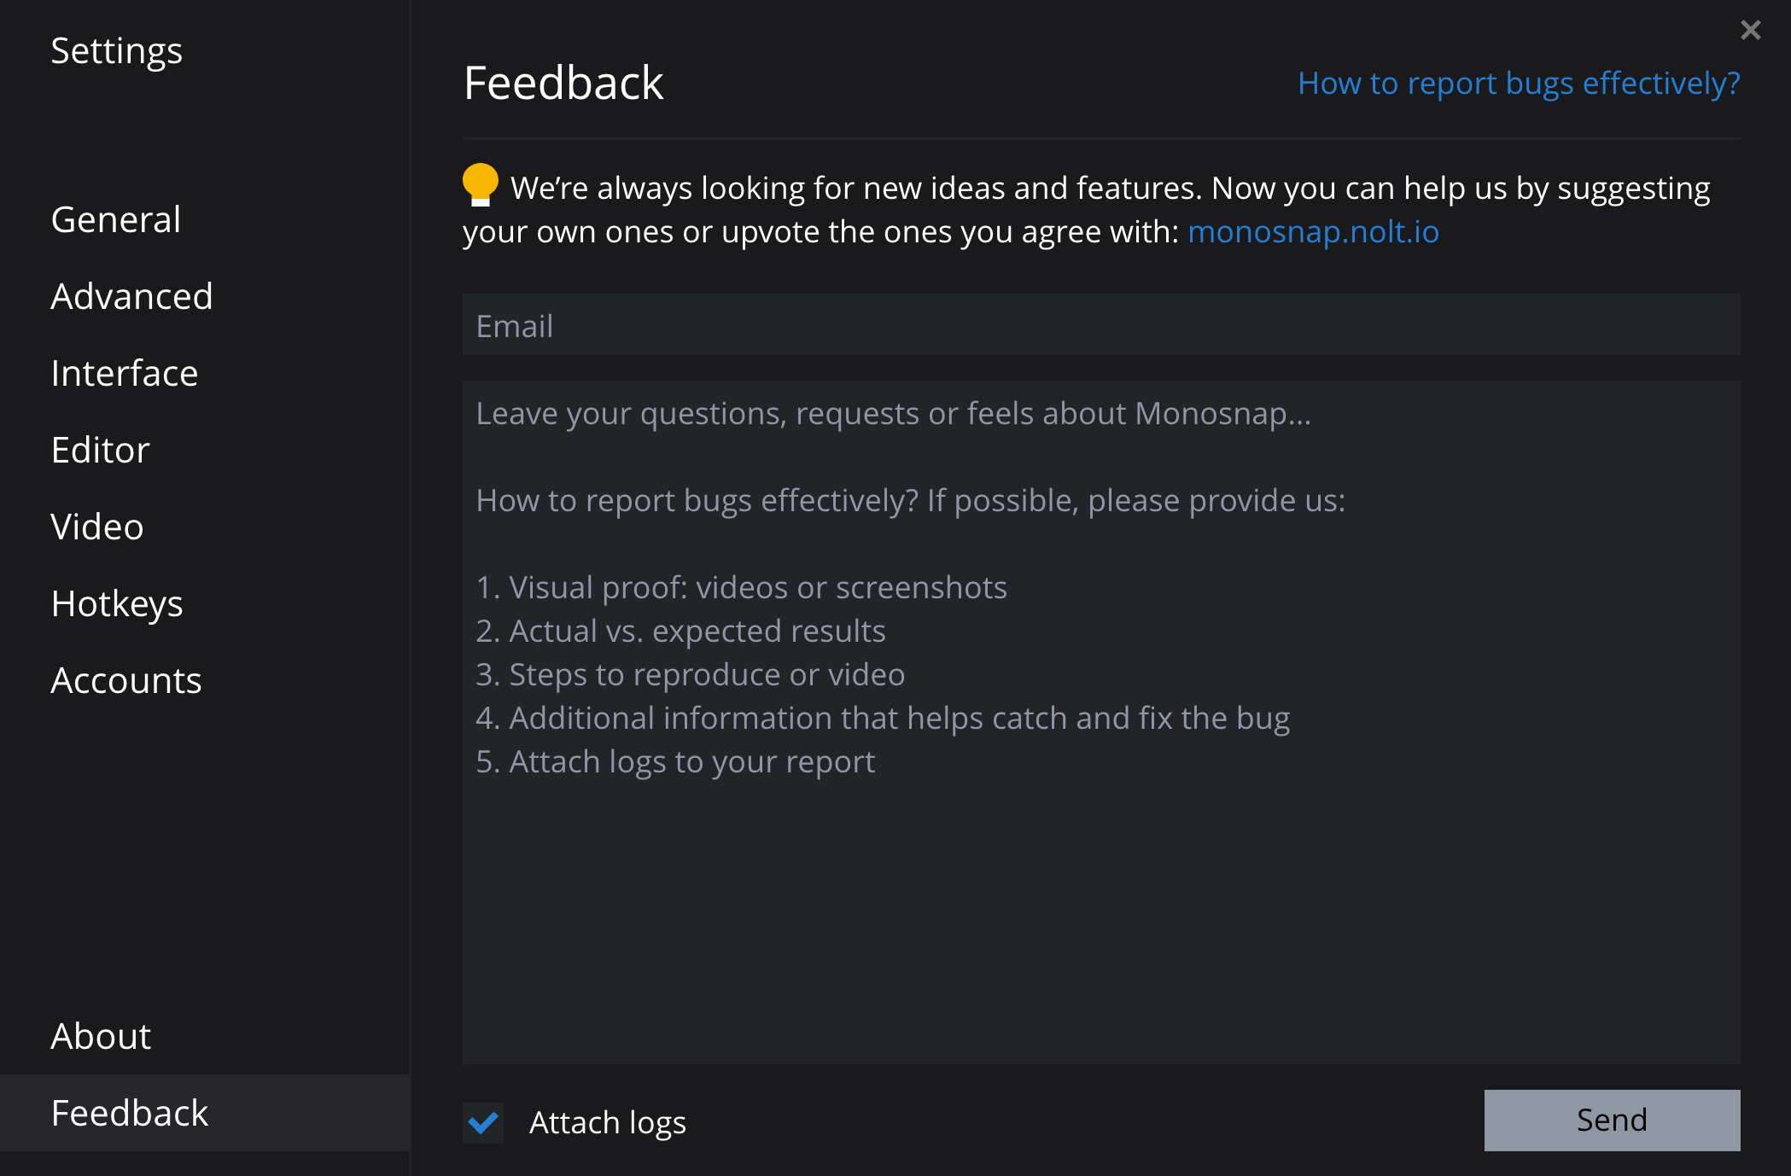
Task: Toggle the Attach logs checkbox
Action: click(483, 1122)
